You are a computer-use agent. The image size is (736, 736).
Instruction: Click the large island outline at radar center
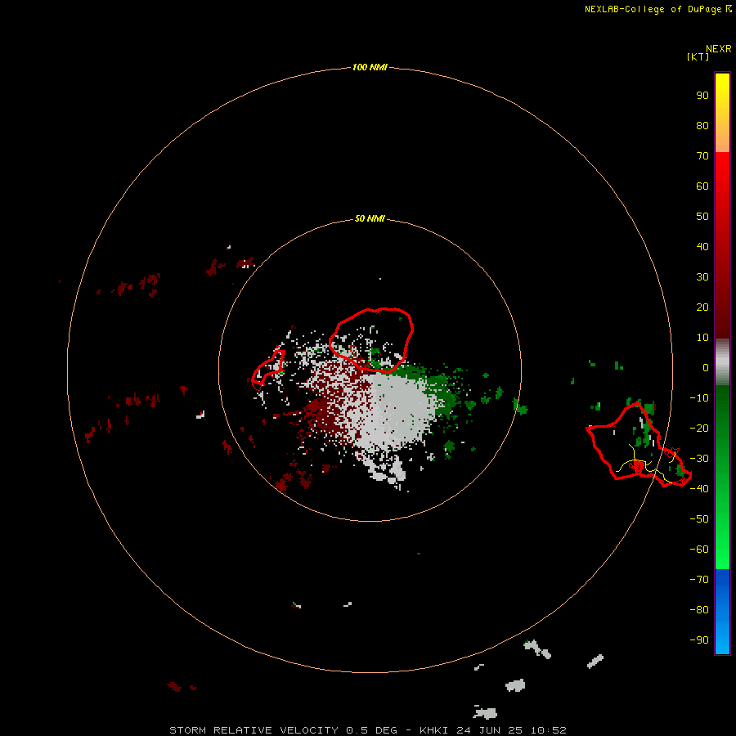click(370, 340)
